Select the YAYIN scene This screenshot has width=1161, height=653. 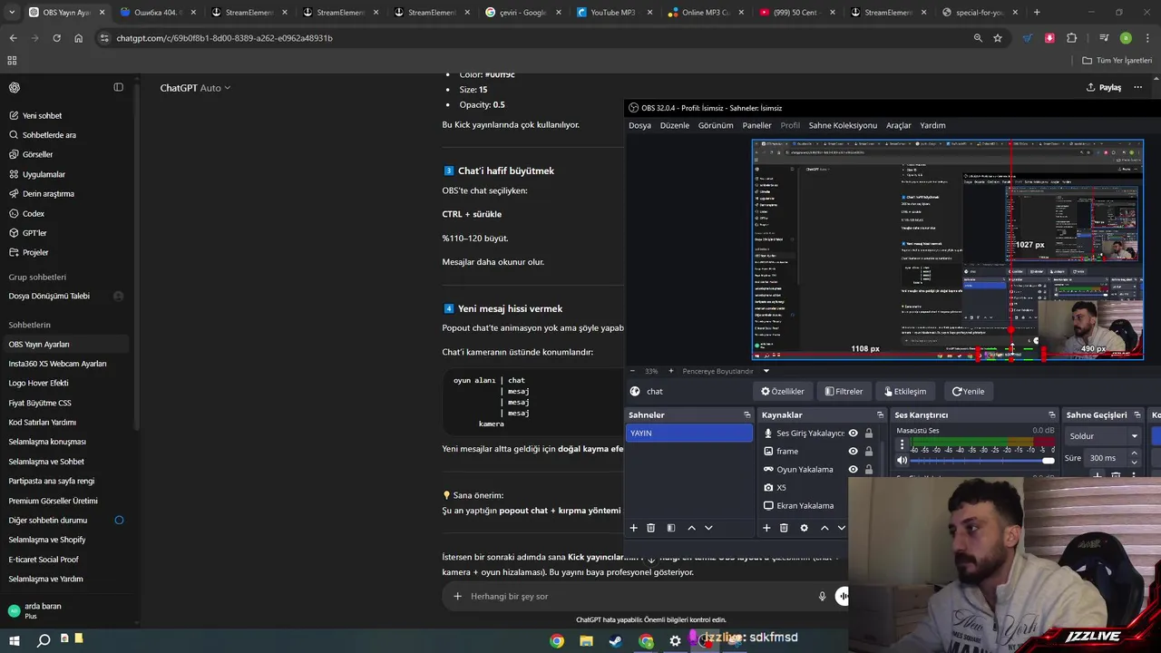click(x=689, y=434)
